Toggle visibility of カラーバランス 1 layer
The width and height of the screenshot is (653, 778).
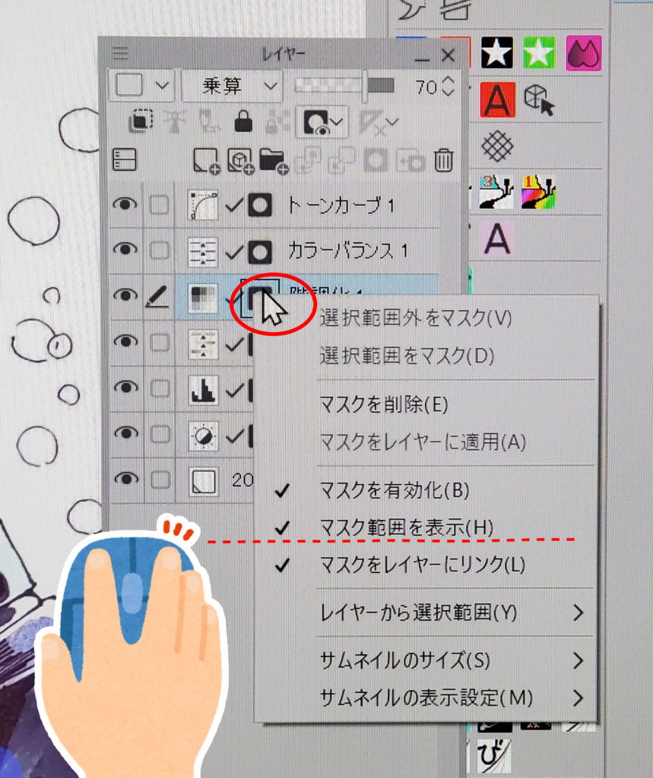(125, 250)
